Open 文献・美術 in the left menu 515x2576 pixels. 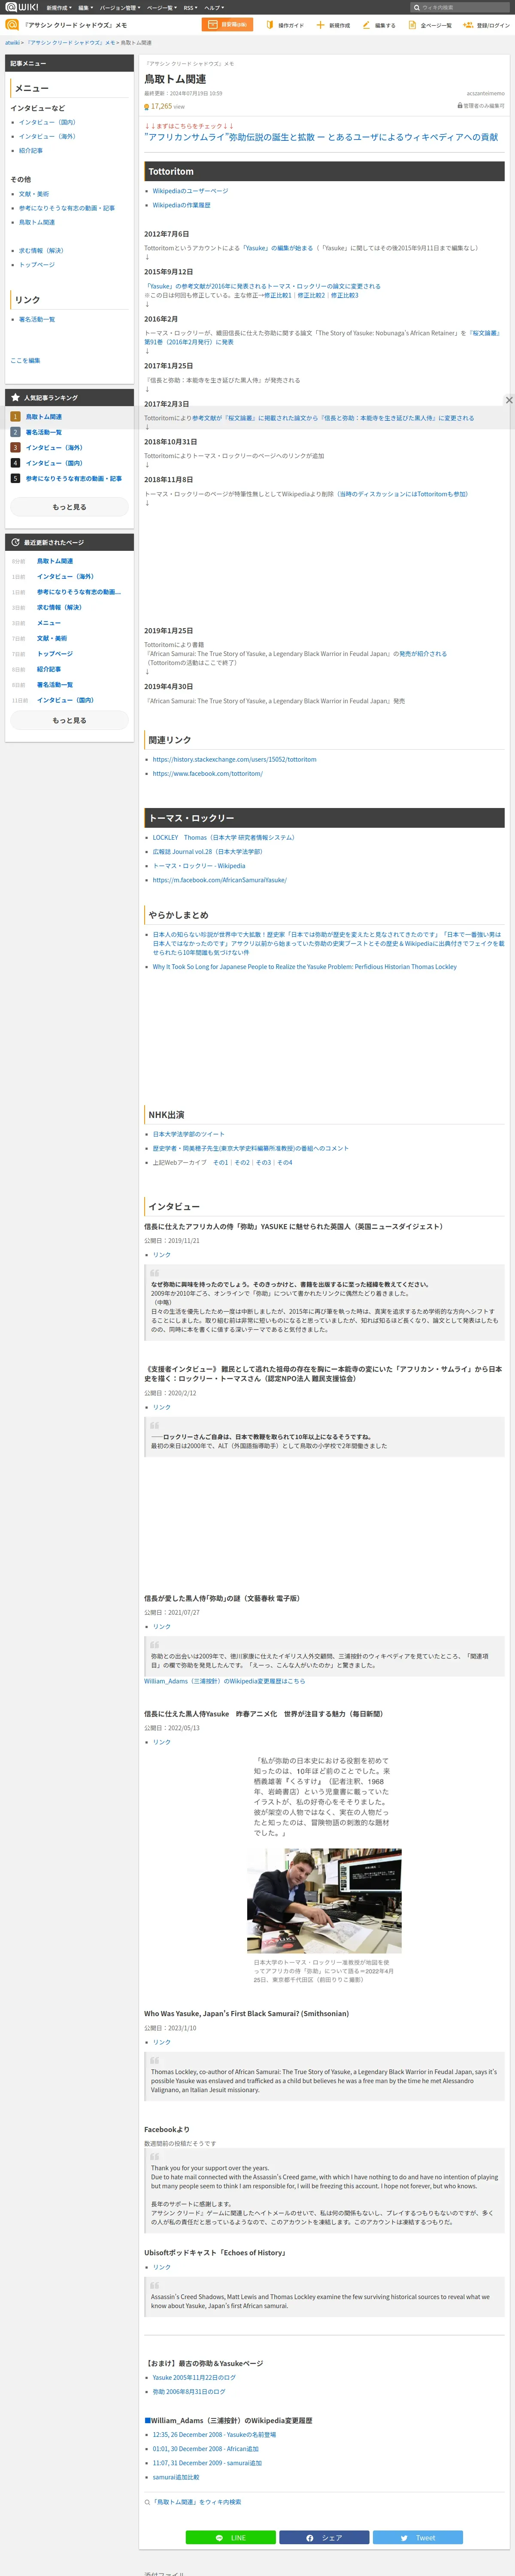point(34,194)
